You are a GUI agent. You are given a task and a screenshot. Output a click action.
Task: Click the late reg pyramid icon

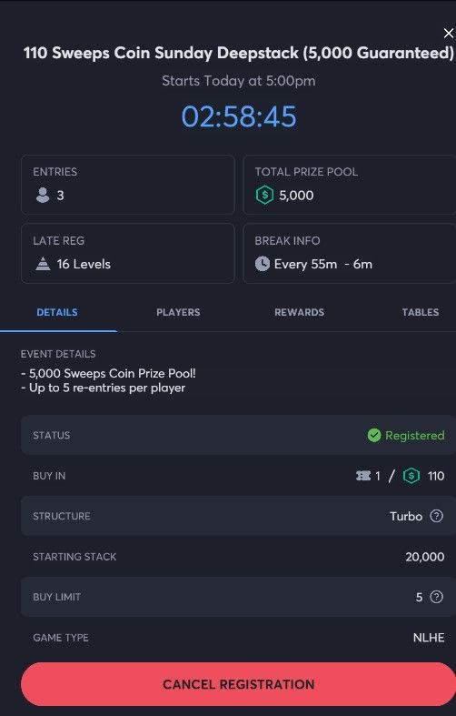43,264
